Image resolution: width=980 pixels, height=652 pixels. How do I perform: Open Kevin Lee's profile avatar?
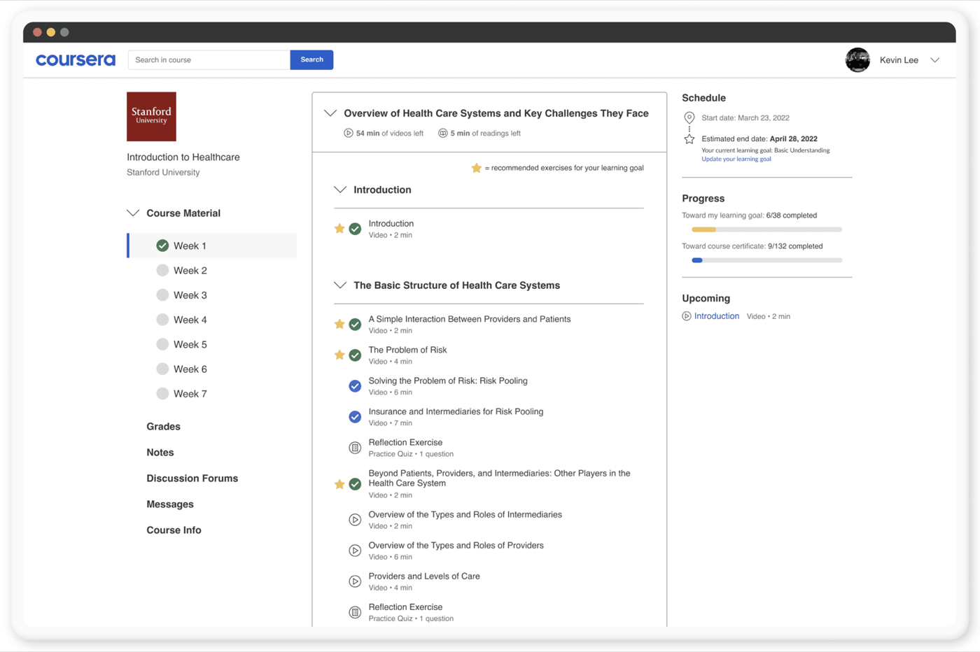pyautogui.click(x=857, y=60)
